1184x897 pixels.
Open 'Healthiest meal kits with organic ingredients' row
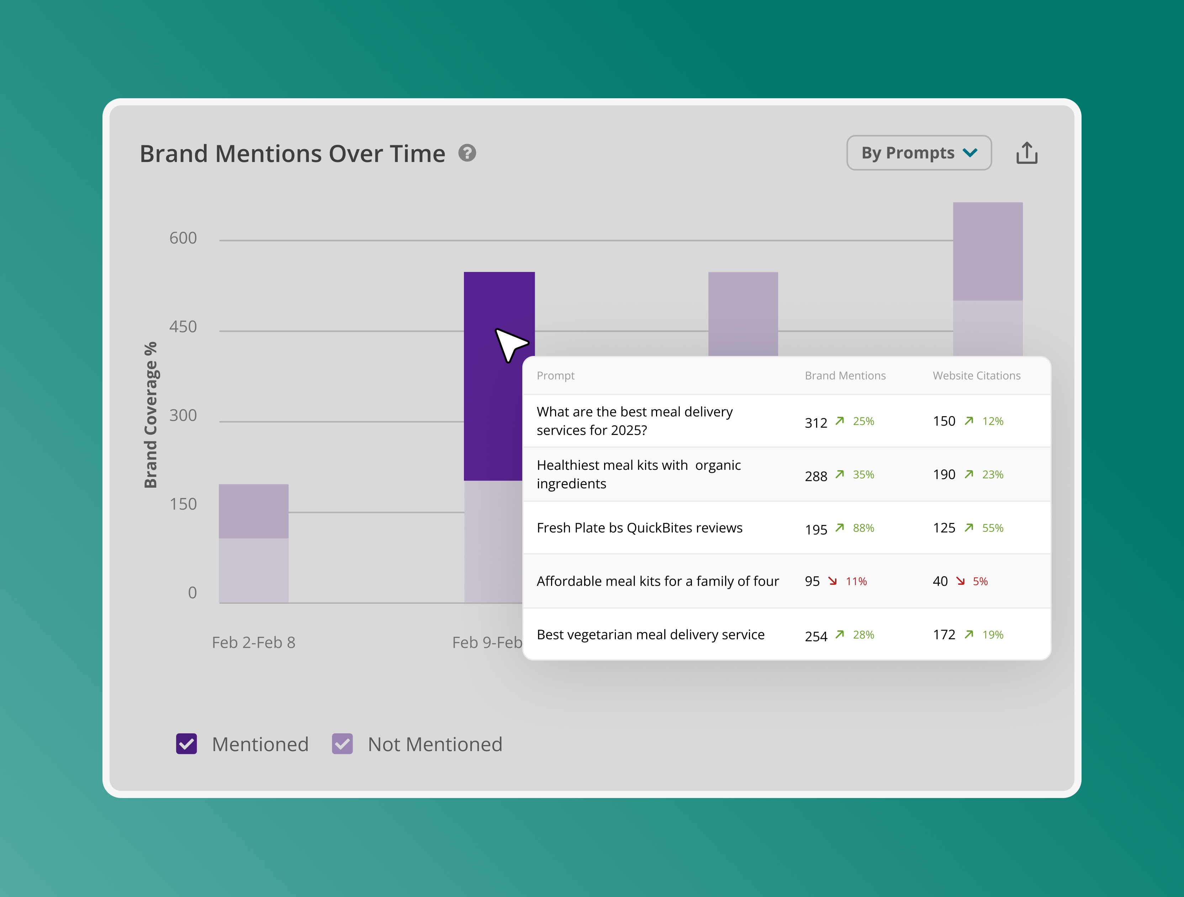tap(638, 474)
